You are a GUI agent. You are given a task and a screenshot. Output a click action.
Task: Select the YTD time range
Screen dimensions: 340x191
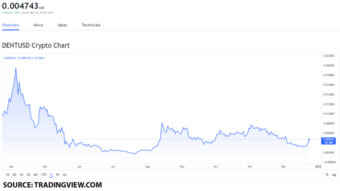pyautogui.click(x=43, y=175)
